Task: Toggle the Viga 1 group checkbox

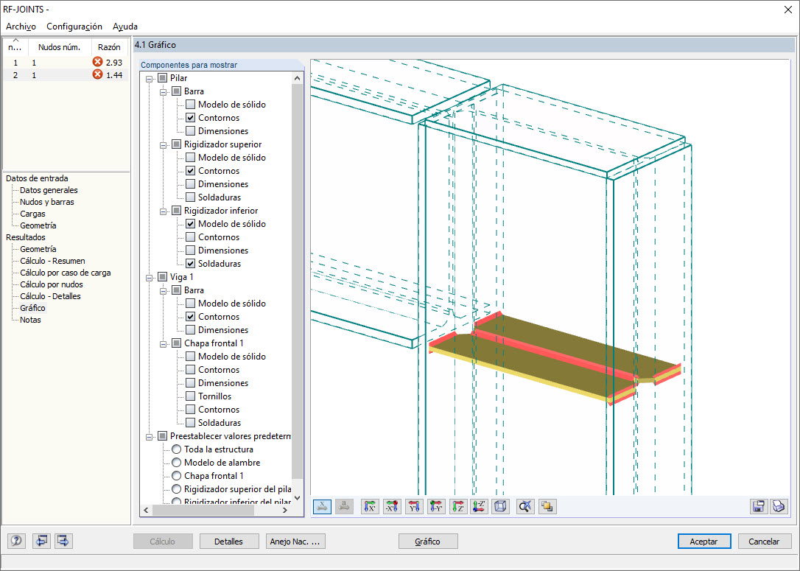Action: (162, 276)
